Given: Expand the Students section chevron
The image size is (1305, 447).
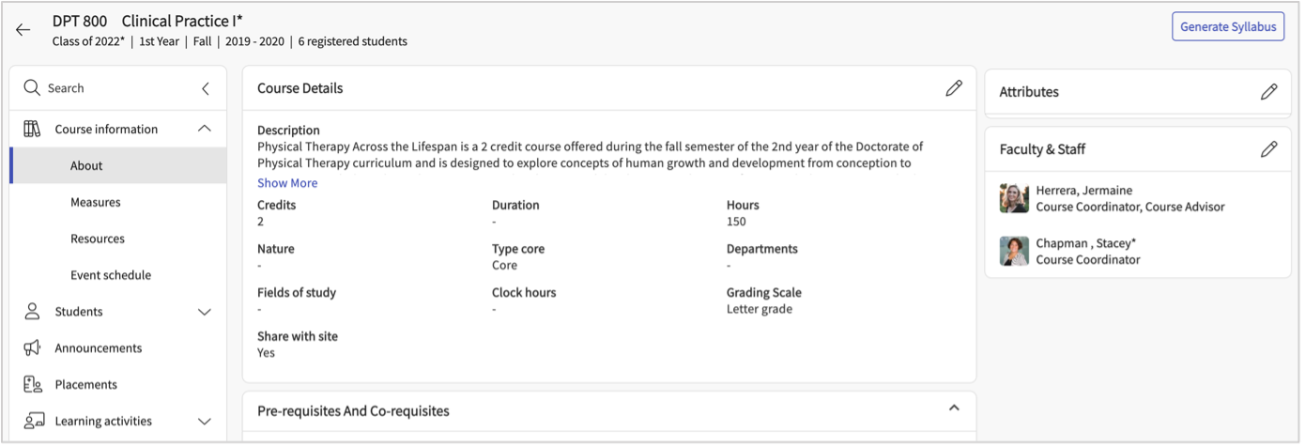Looking at the screenshot, I should point(205,312).
